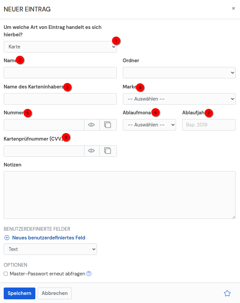240x303 pixels.
Task: Copy the CVV code icon
Action: (108, 151)
